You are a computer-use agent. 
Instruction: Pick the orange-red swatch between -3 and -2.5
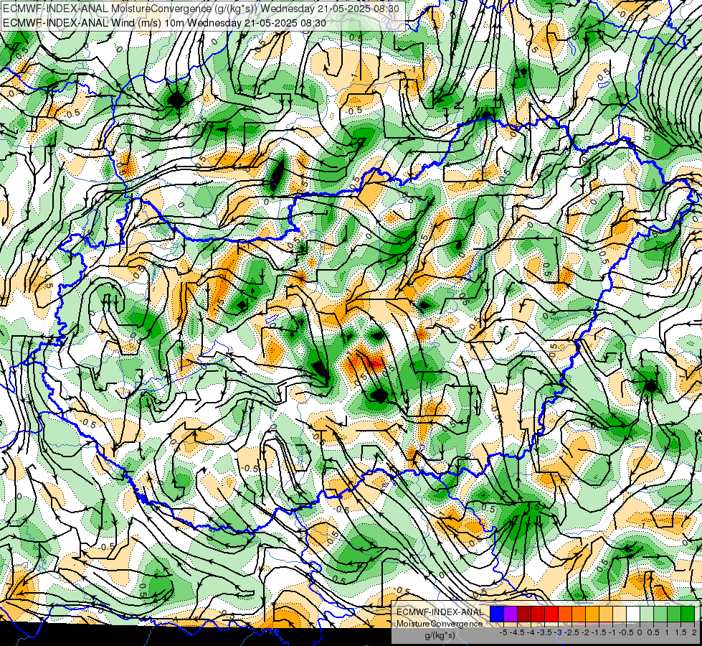(x=565, y=614)
